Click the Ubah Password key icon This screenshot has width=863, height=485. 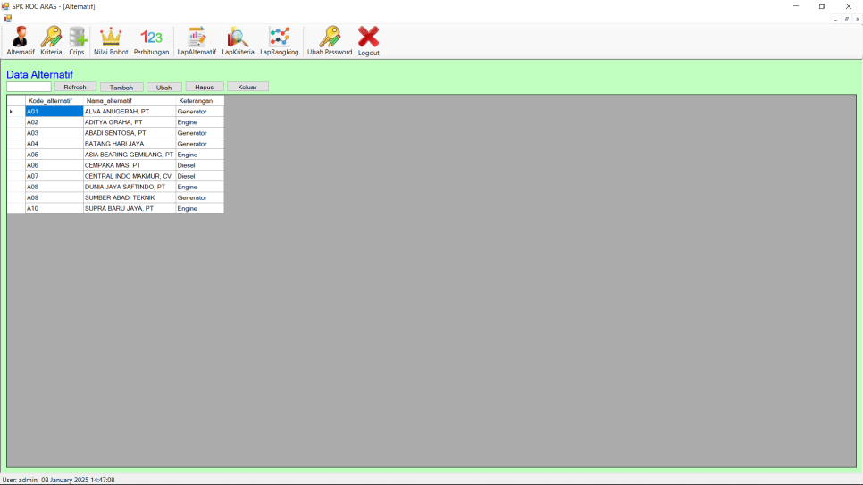[x=330, y=38]
